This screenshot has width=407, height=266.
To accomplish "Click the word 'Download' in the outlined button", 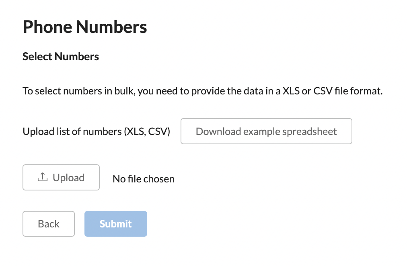I will coord(218,131).
